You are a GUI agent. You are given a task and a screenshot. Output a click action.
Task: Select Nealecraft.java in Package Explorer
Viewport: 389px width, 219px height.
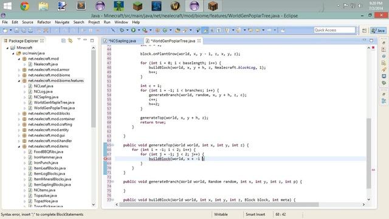46,64
